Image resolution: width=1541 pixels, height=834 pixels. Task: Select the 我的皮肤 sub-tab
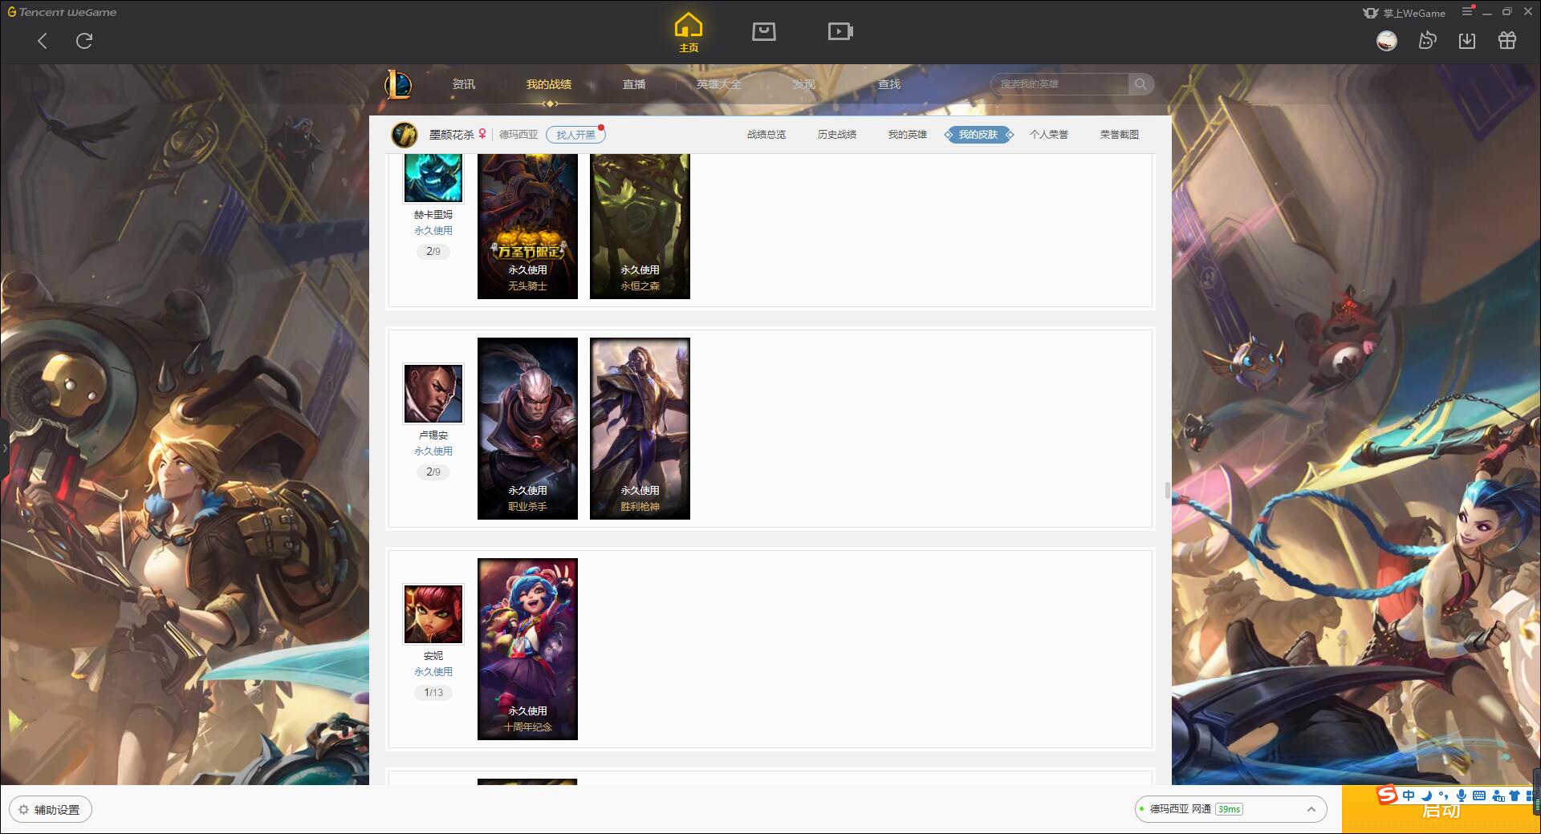(x=978, y=135)
